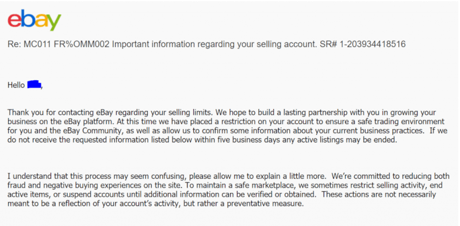Click the eBay logo
460x226 pixels.
34,20
